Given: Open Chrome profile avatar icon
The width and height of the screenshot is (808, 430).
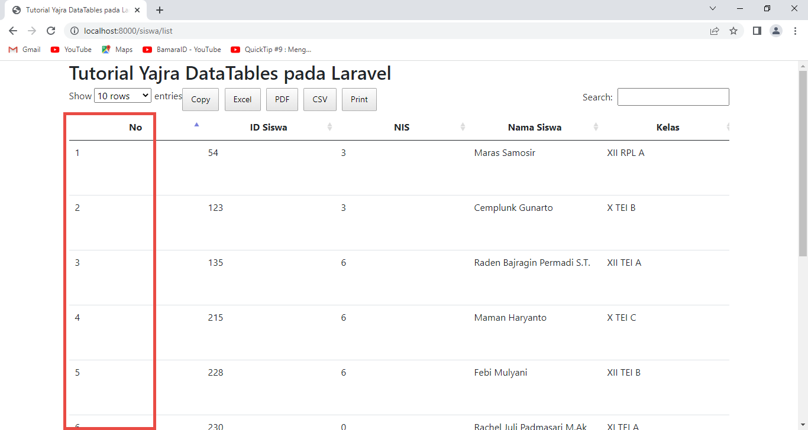Looking at the screenshot, I should coord(775,31).
